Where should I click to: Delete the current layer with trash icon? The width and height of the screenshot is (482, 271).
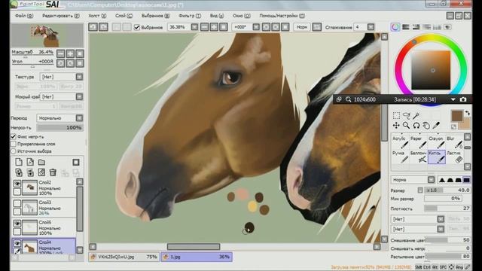click(x=53, y=172)
